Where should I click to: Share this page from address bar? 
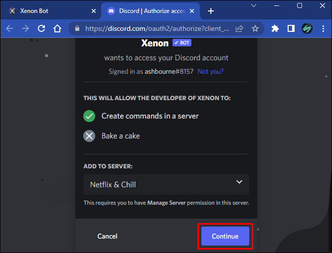[x=239, y=29]
